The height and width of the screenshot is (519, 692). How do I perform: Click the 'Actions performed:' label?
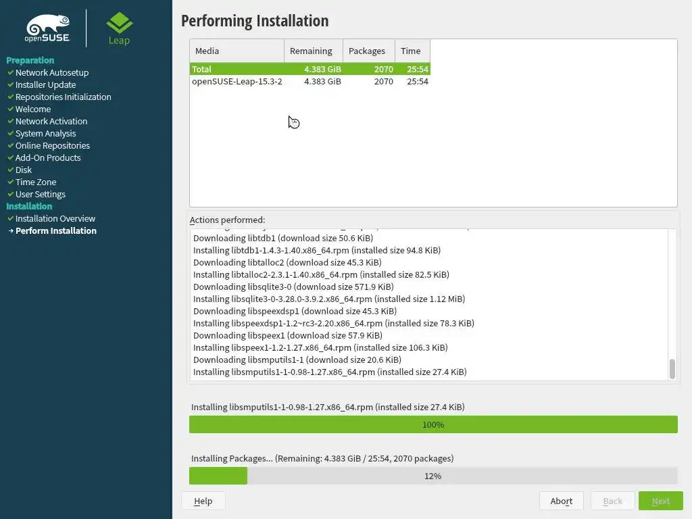click(227, 220)
